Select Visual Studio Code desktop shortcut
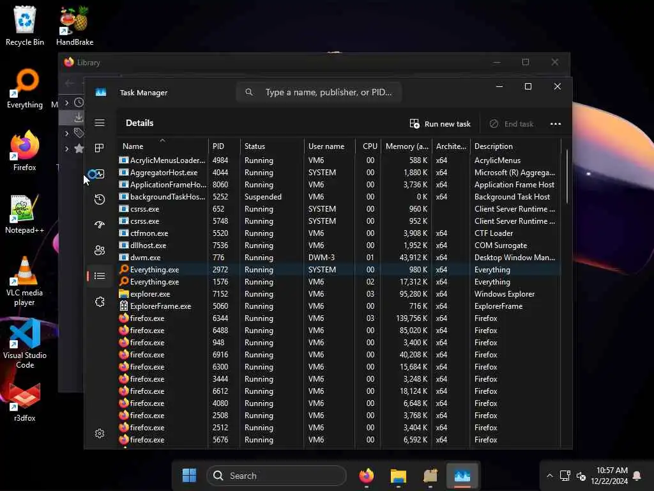654x491 pixels. click(x=25, y=343)
